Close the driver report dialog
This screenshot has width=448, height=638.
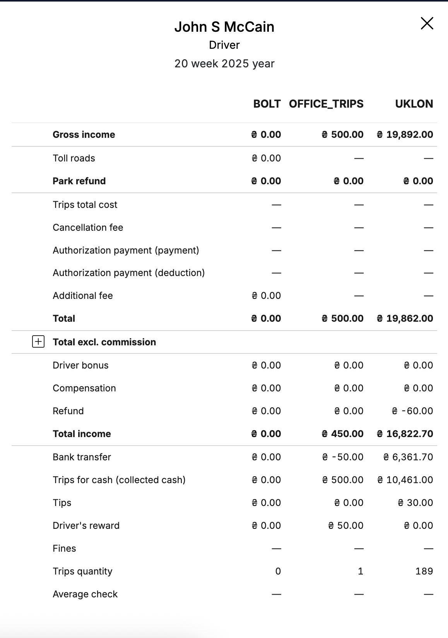pyautogui.click(x=427, y=23)
